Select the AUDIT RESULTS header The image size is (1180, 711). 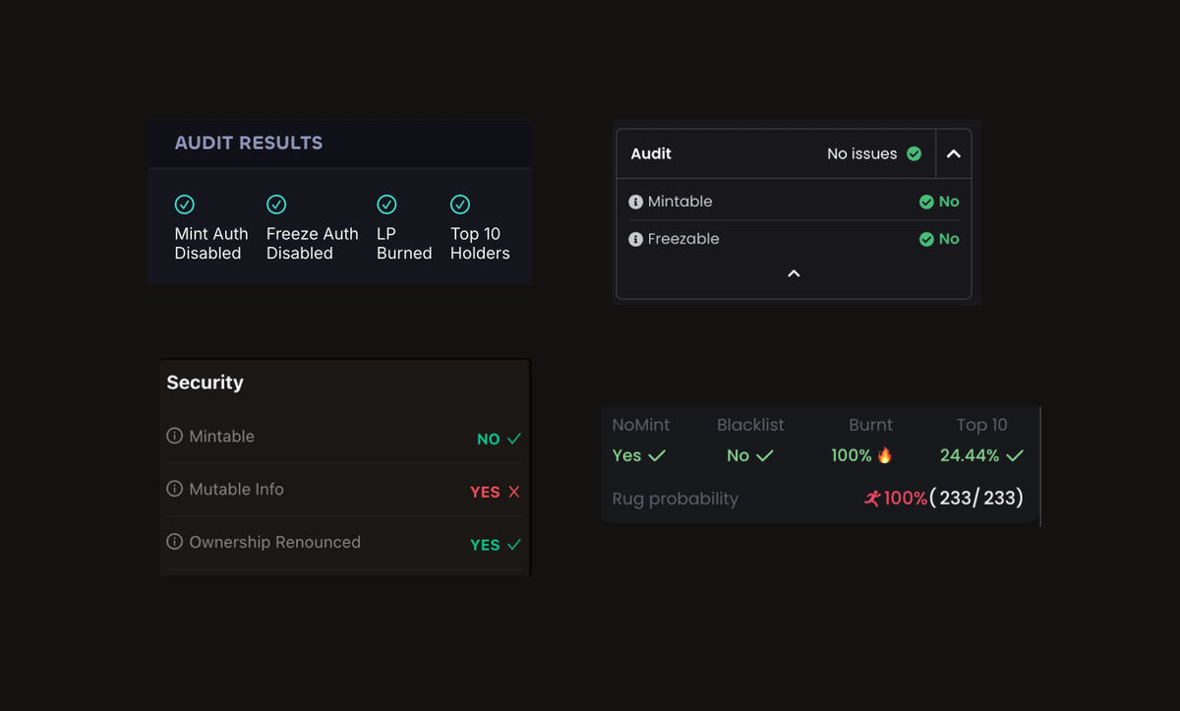248,142
